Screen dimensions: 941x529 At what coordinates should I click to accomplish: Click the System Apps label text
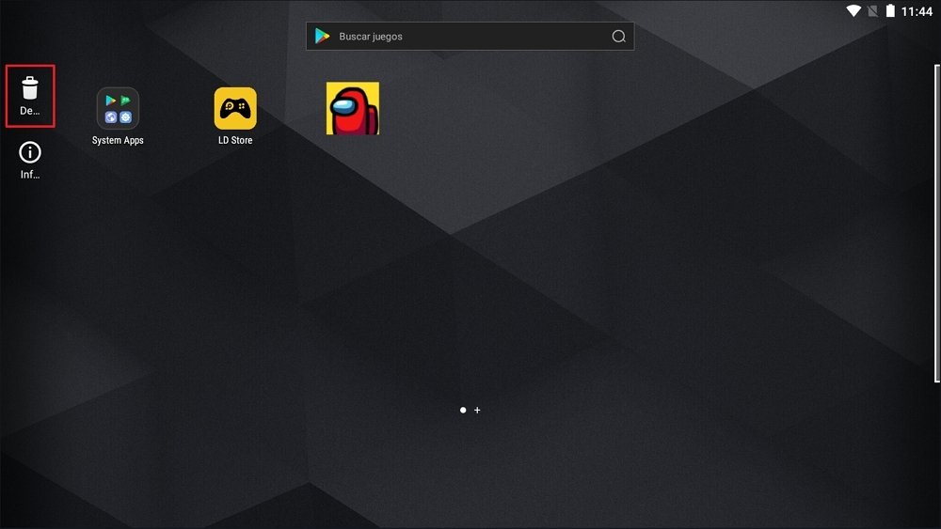pos(118,140)
